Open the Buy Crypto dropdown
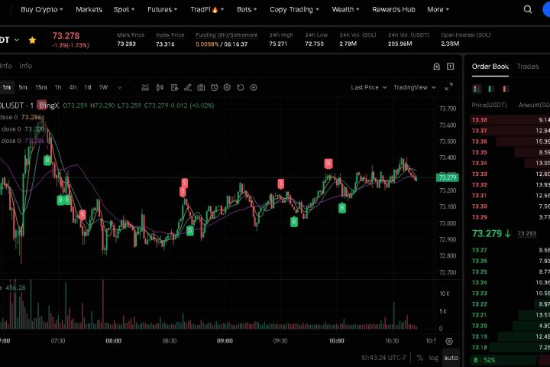550x367 pixels. click(42, 9)
